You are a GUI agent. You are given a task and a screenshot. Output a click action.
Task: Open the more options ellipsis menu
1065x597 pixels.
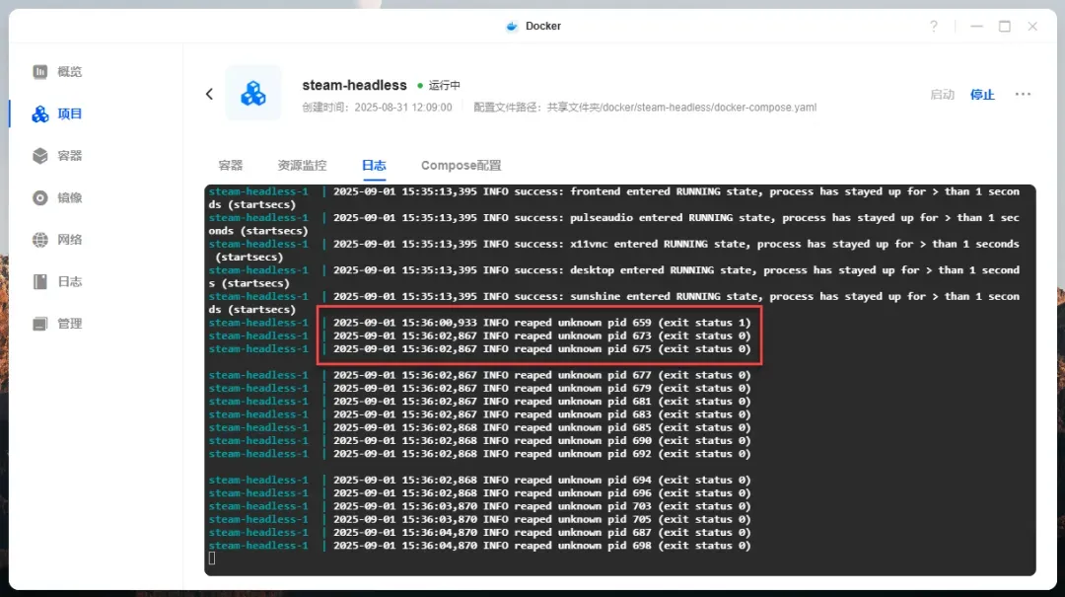1023,94
